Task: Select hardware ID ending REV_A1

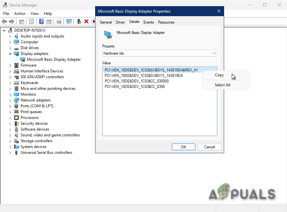Action: 151,70
